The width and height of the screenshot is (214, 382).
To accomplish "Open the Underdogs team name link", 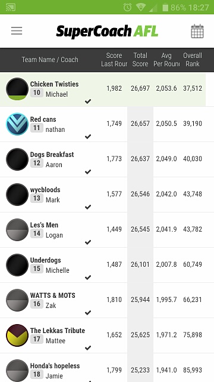I will point(45,260).
